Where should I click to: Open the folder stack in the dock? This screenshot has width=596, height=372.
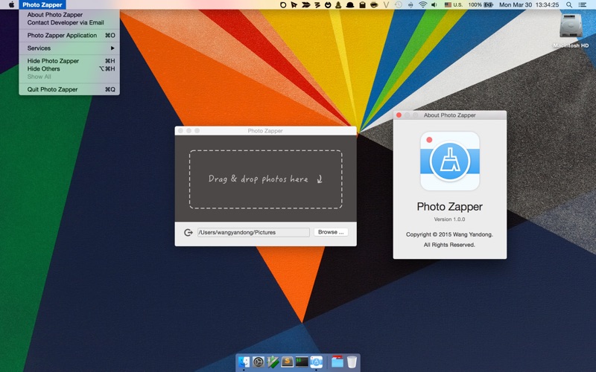coord(337,362)
